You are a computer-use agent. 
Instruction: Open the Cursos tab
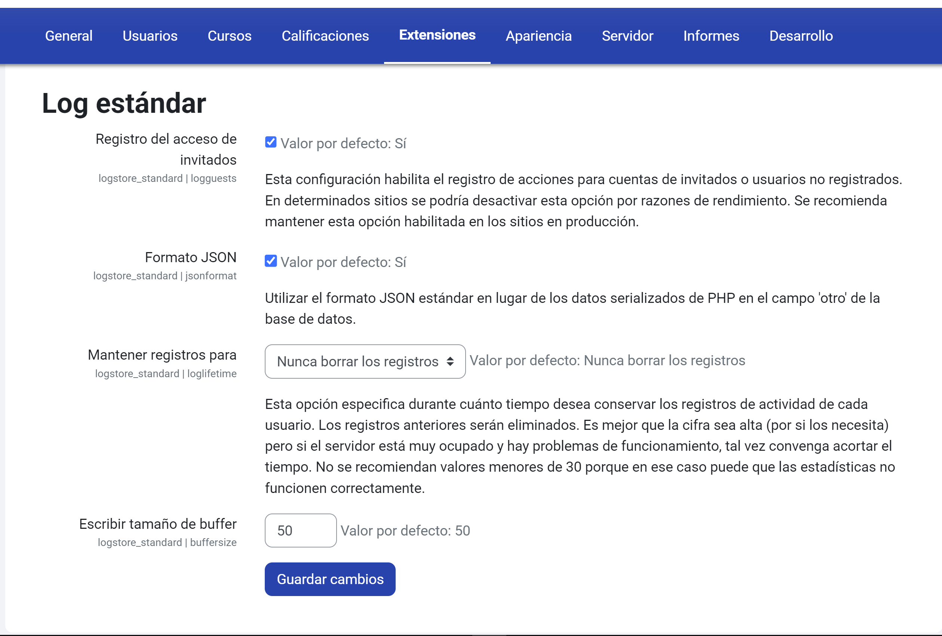[229, 35]
